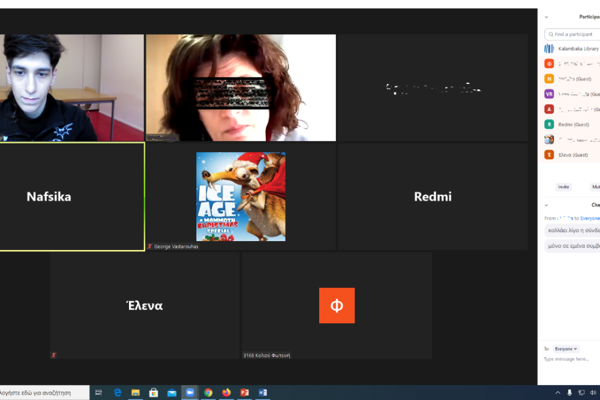Open the Everyone recipient dropdown in chat
This screenshot has width=600, height=400.
coord(566,348)
